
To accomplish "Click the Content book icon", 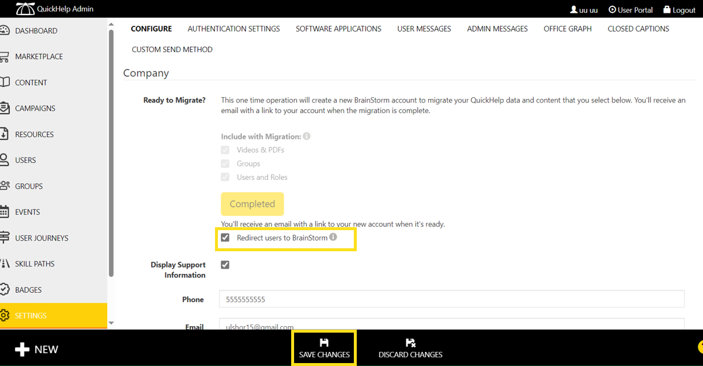I will click(x=4, y=83).
